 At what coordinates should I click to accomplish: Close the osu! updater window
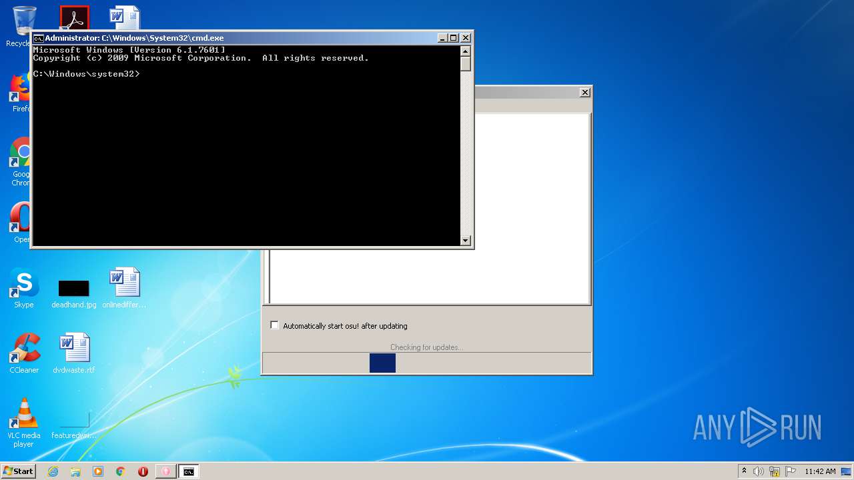pos(585,93)
